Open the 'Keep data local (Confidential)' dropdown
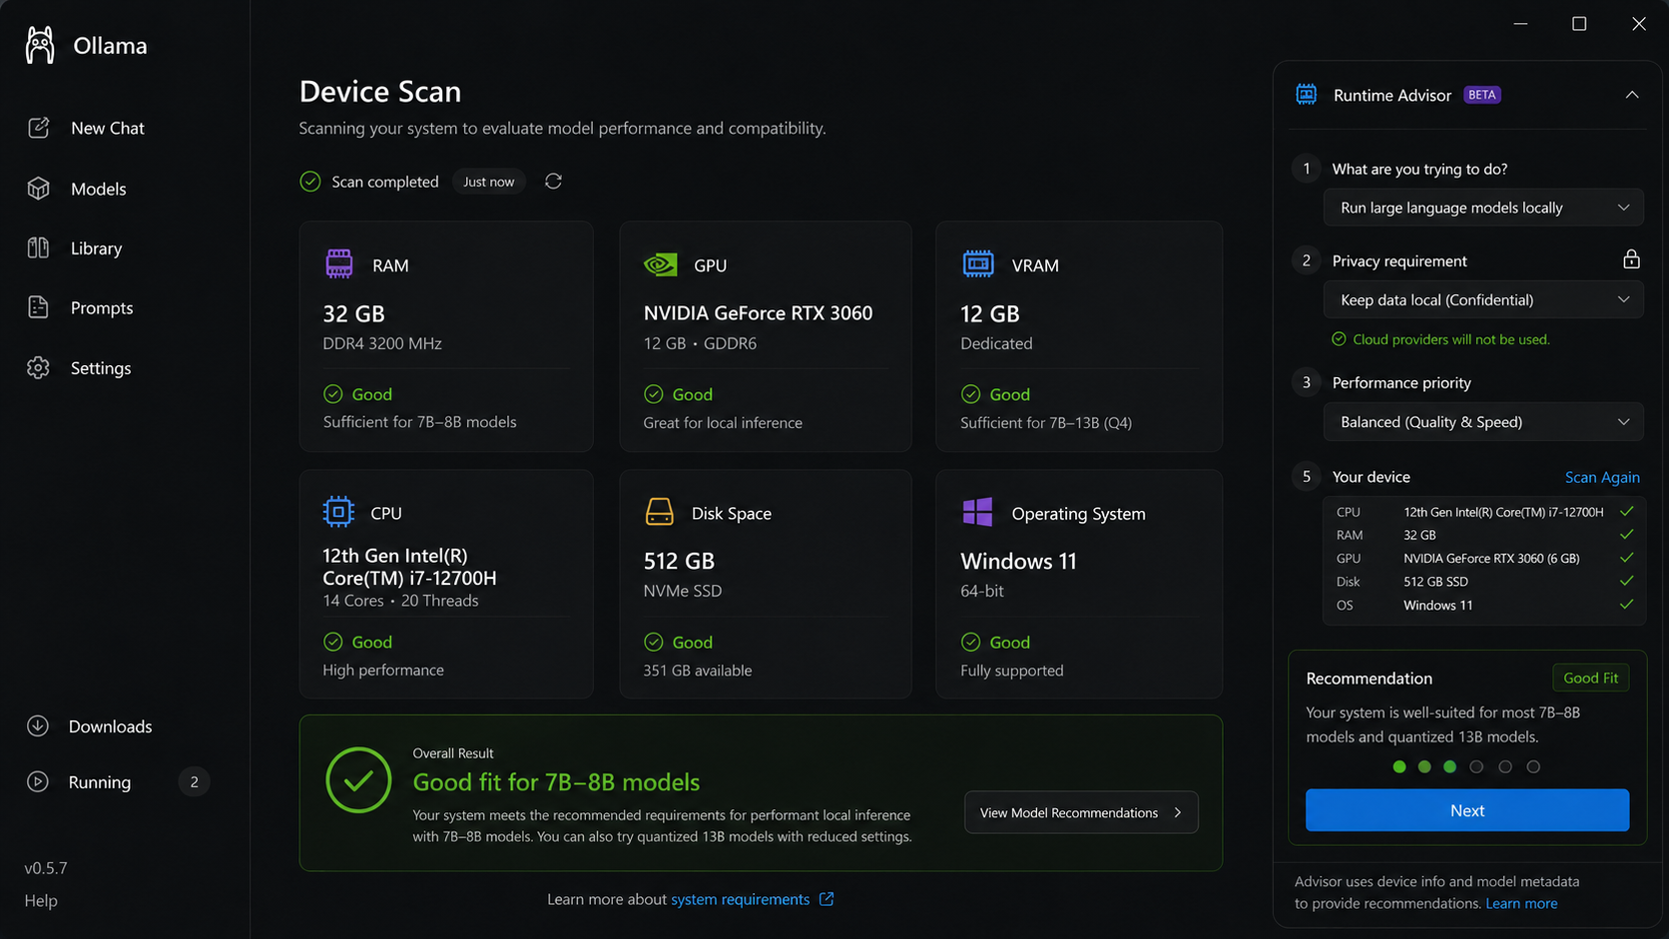Screen dimensions: 1669x939 1483,299
